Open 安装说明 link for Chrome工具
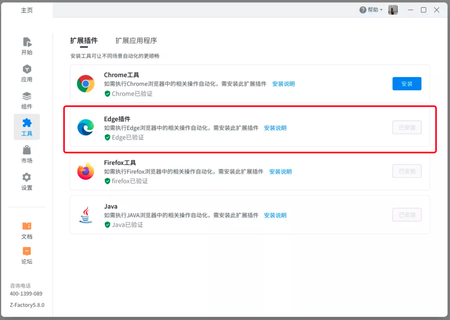Screen dimensions: 450x320 click(283, 84)
